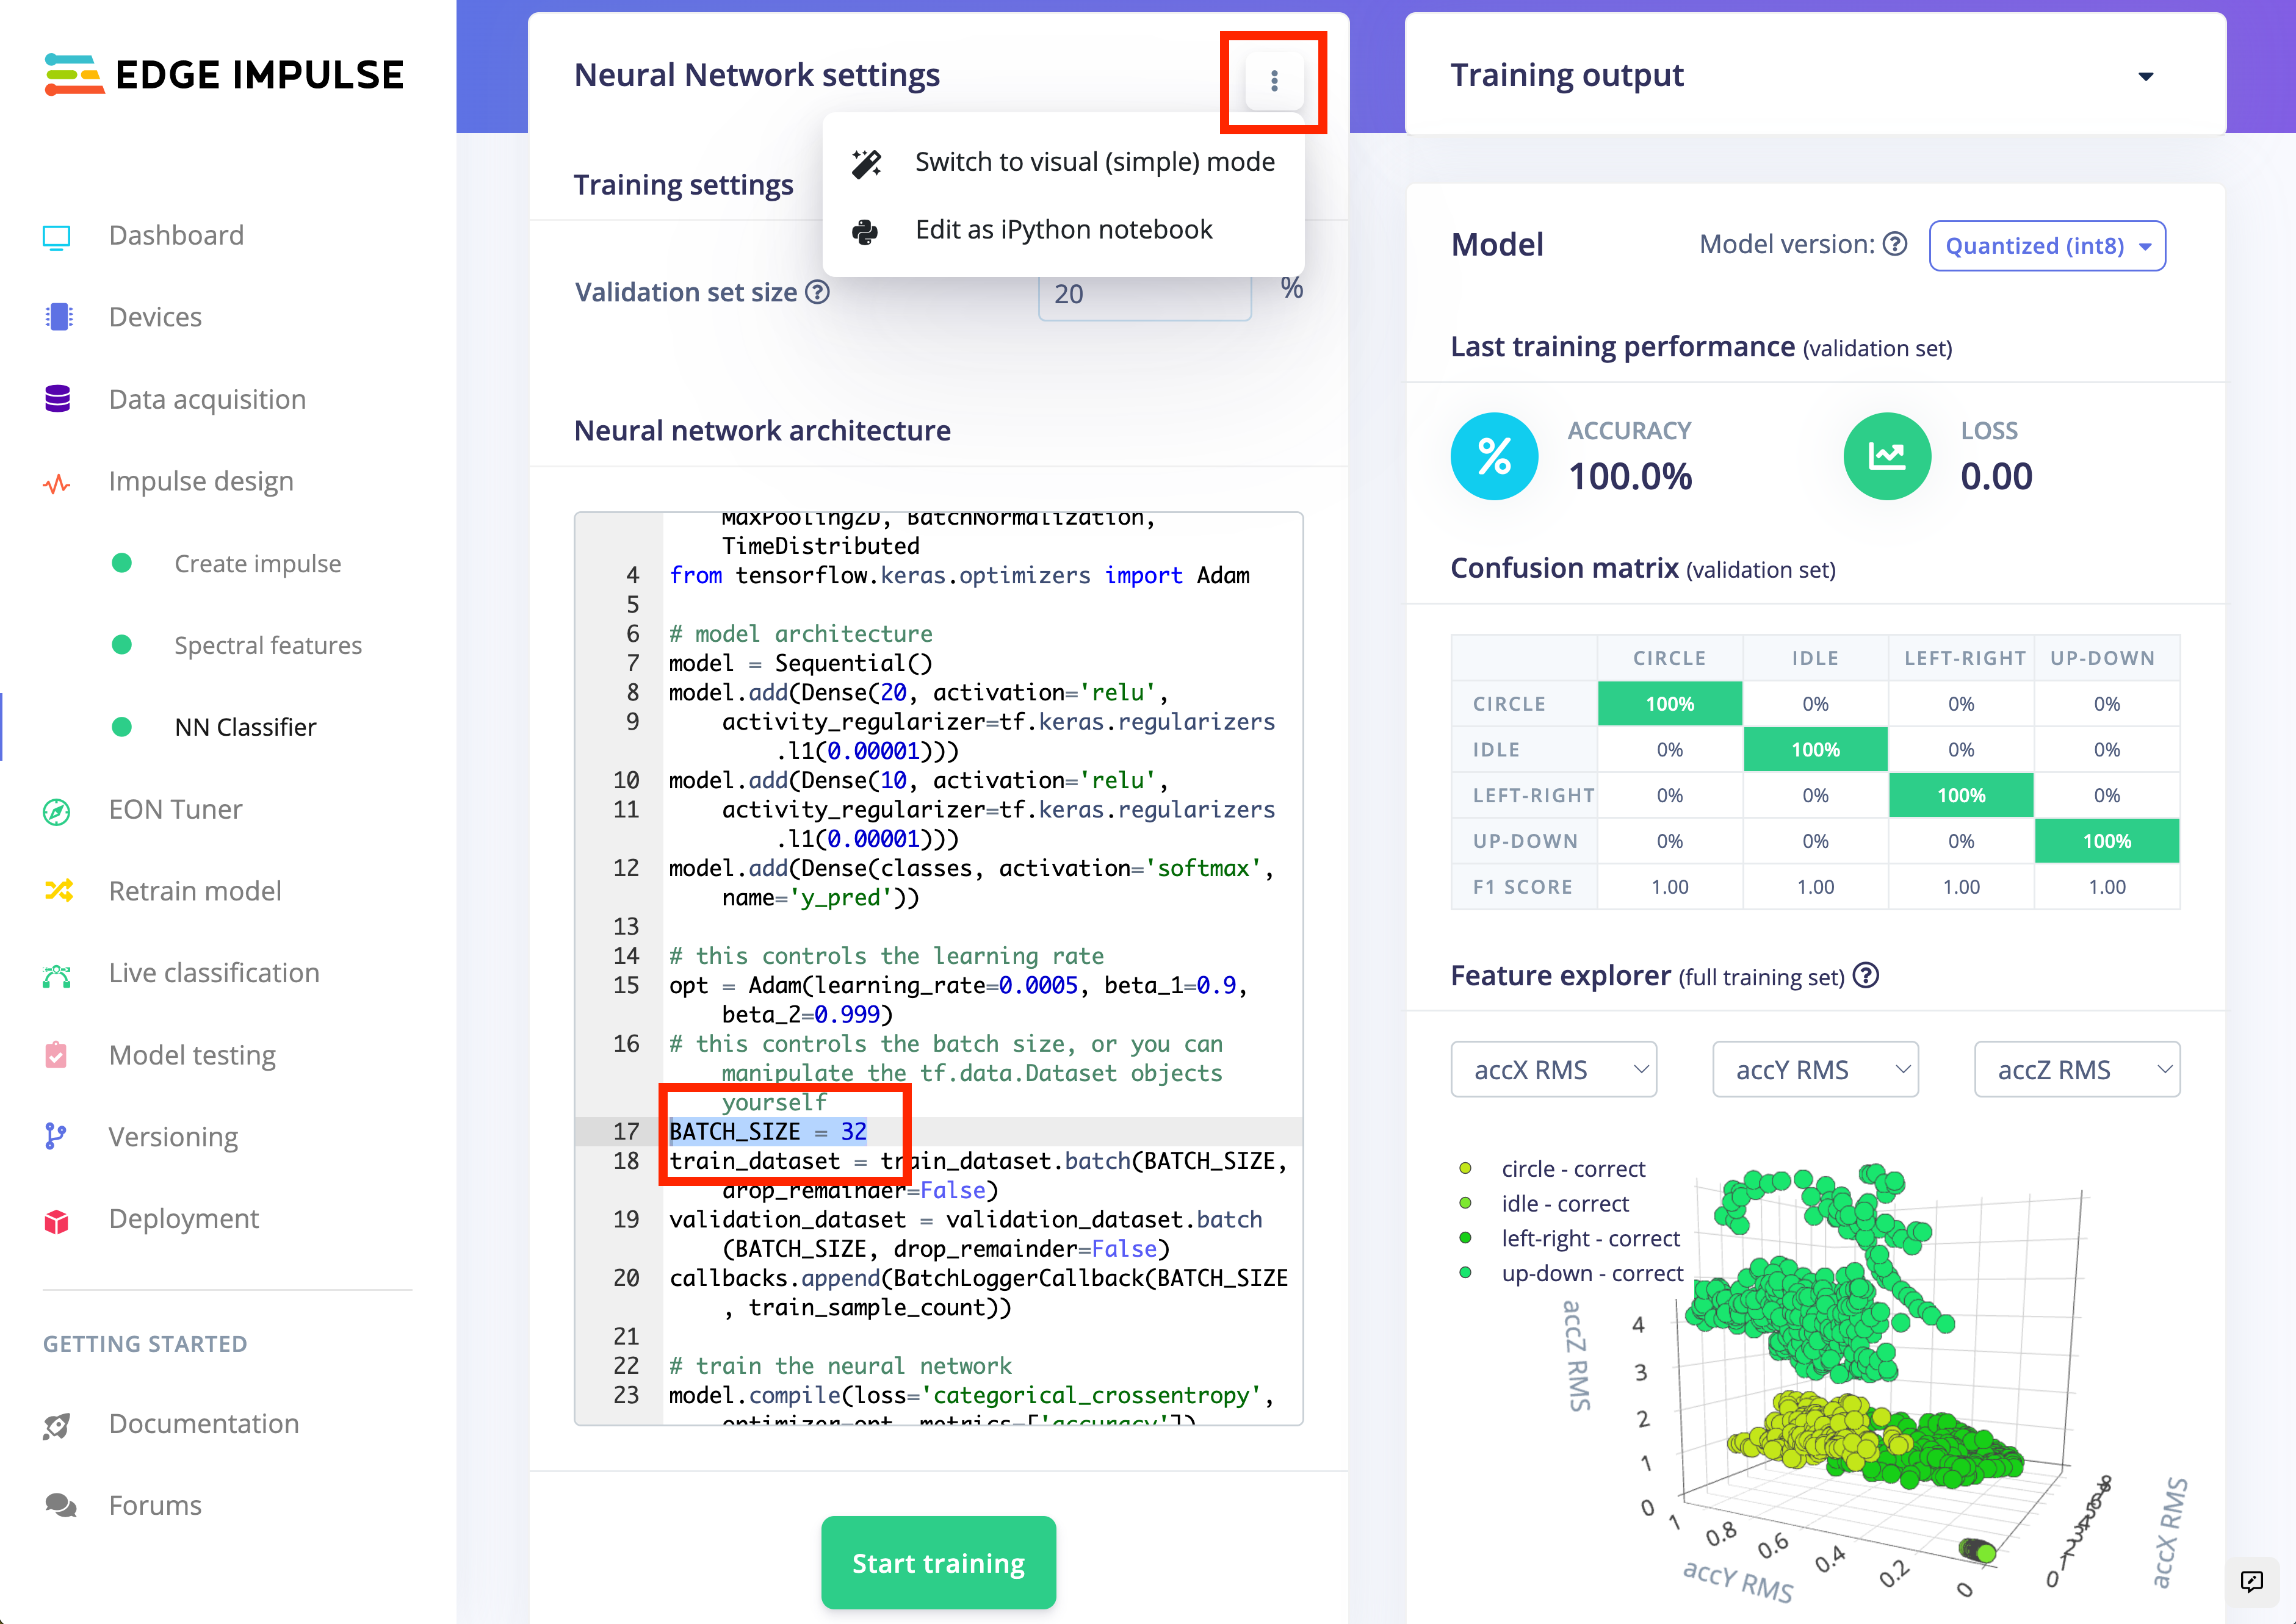
Task: Click the Start training button
Action: point(939,1562)
